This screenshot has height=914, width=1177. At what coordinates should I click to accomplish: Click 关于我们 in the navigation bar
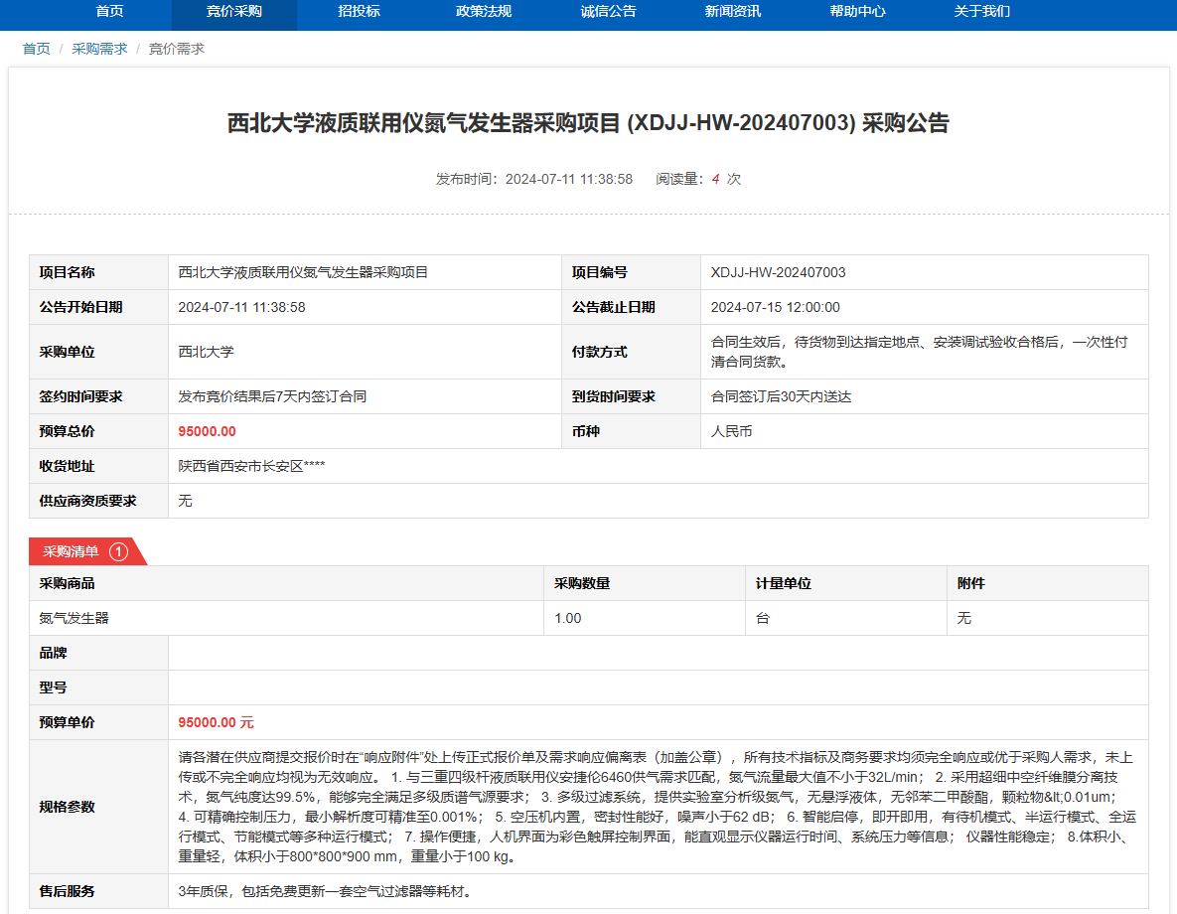(981, 12)
